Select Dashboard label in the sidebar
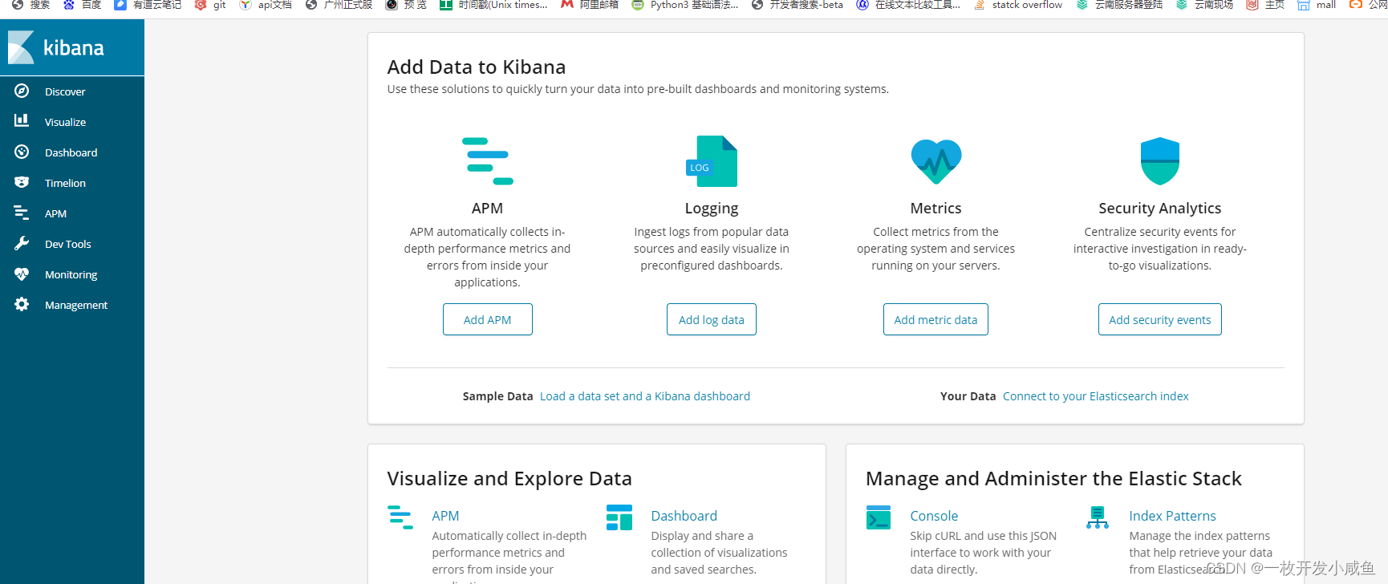1388x584 pixels. 71,152
